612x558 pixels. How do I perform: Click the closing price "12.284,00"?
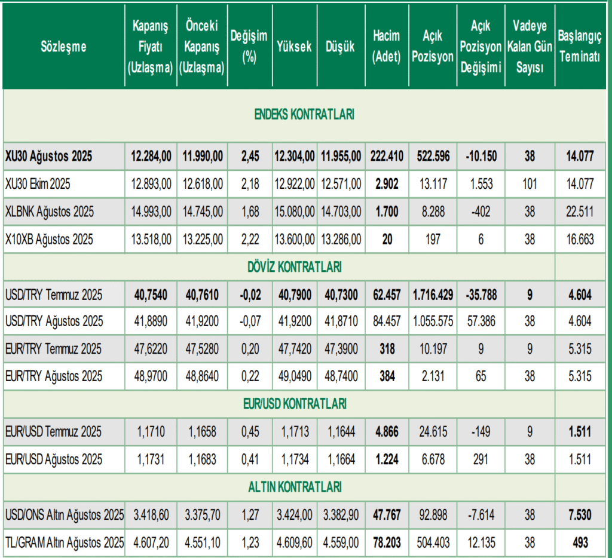click(x=151, y=157)
